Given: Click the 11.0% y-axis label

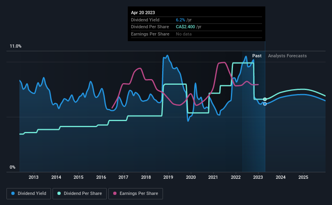Looking at the screenshot, I should (16, 46).
